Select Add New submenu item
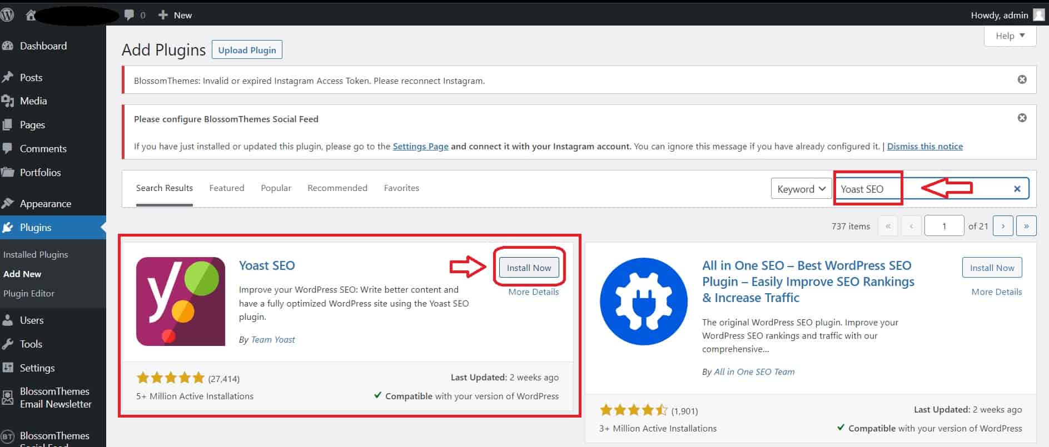1049x447 pixels. point(22,274)
